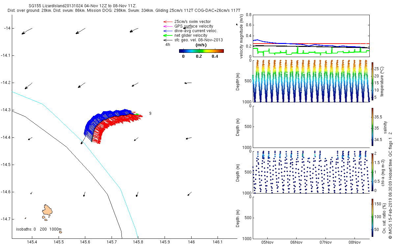Click the Ox. sat. ratio colorbar
Image resolution: width=395 pixels, height=246 pixels.
pos(372,217)
